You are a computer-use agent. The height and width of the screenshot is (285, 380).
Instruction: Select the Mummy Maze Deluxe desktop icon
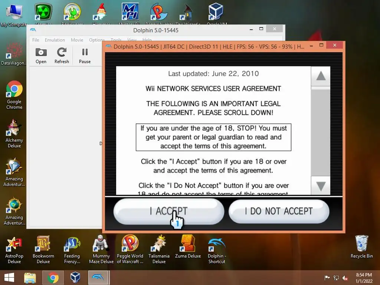coord(101,250)
